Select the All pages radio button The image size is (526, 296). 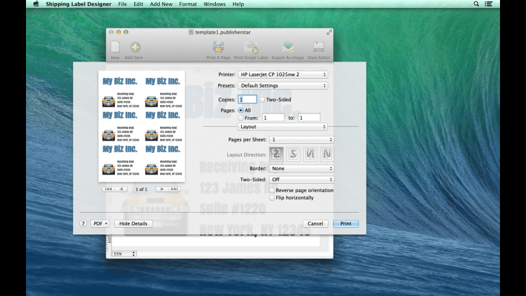241,111
